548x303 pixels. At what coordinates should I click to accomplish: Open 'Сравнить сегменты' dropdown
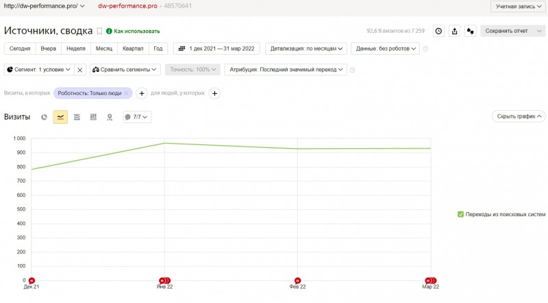point(125,70)
